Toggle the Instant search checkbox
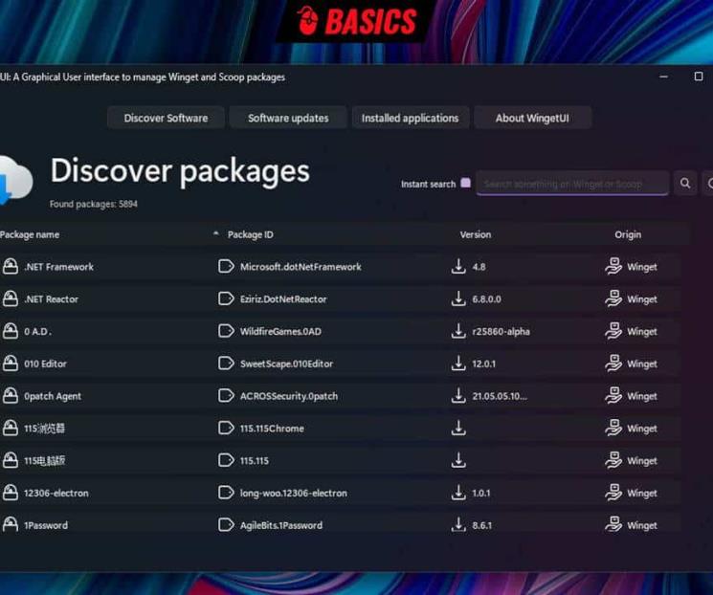This screenshot has width=713, height=595. tap(466, 183)
